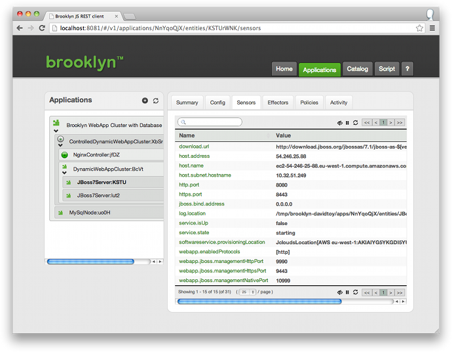
Task: Toggle the eye icon in the bottom toolbar
Action: pos(339,292)
